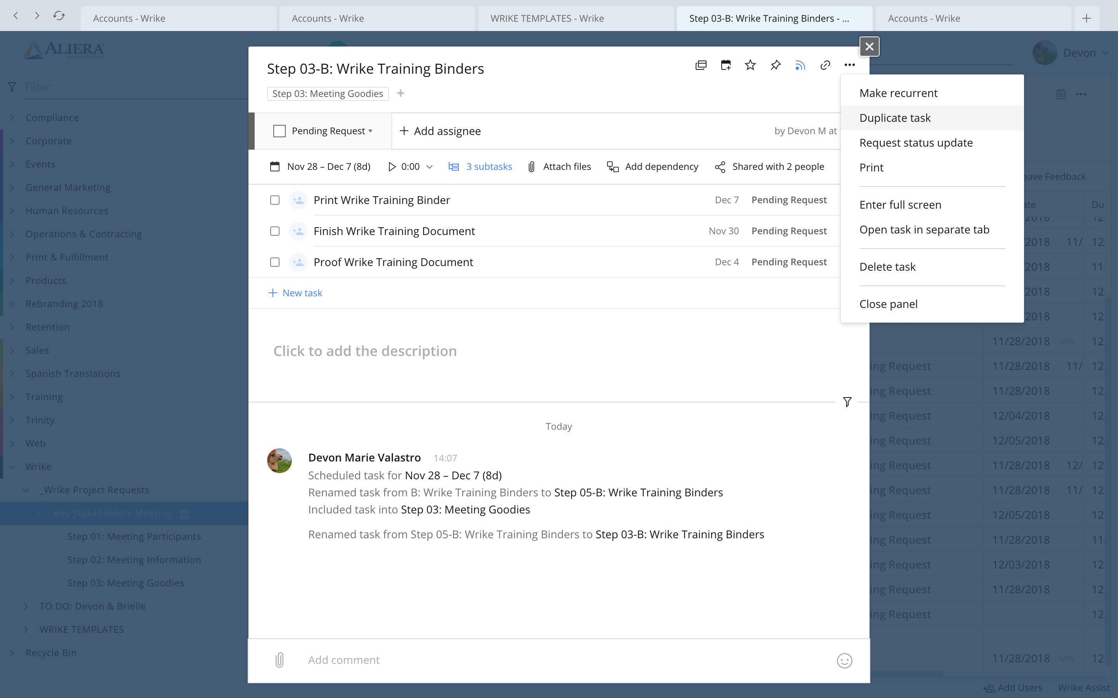Check the Finish Wrike Training Document subtask
The image size is (1118, 698).
(275, 231)
